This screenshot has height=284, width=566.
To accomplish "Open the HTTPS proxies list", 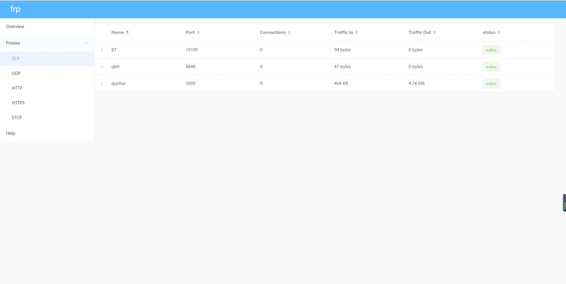I will coord(47,103).
